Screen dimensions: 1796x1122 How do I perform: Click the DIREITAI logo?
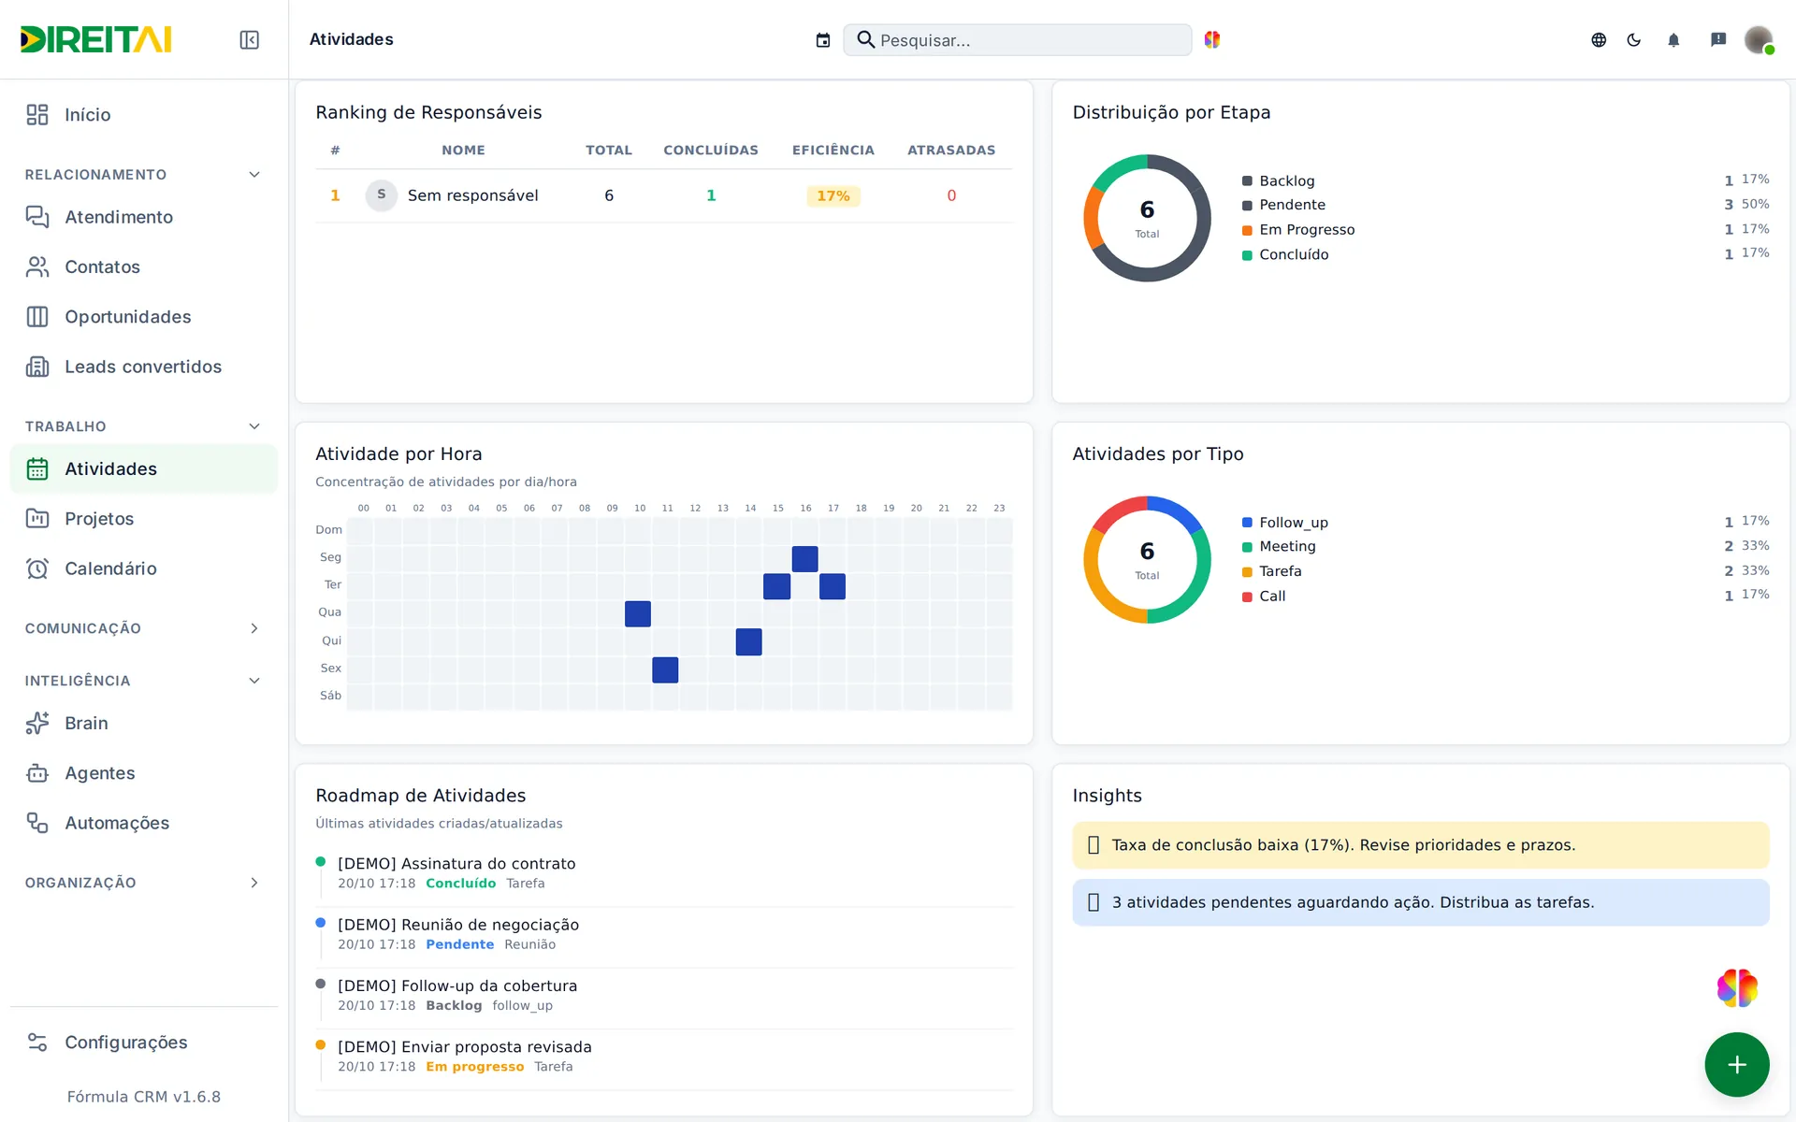(x=95, y=39)
